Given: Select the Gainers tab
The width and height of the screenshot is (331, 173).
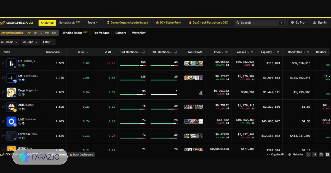Looking at the screenshot, I should tap(121, 33).
